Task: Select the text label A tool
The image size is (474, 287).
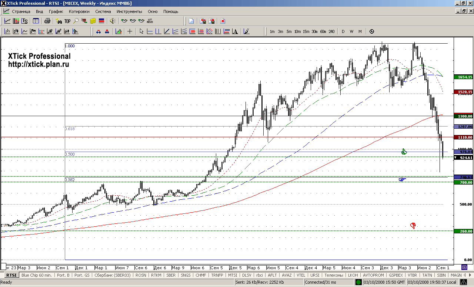Action: click(235, 31)
